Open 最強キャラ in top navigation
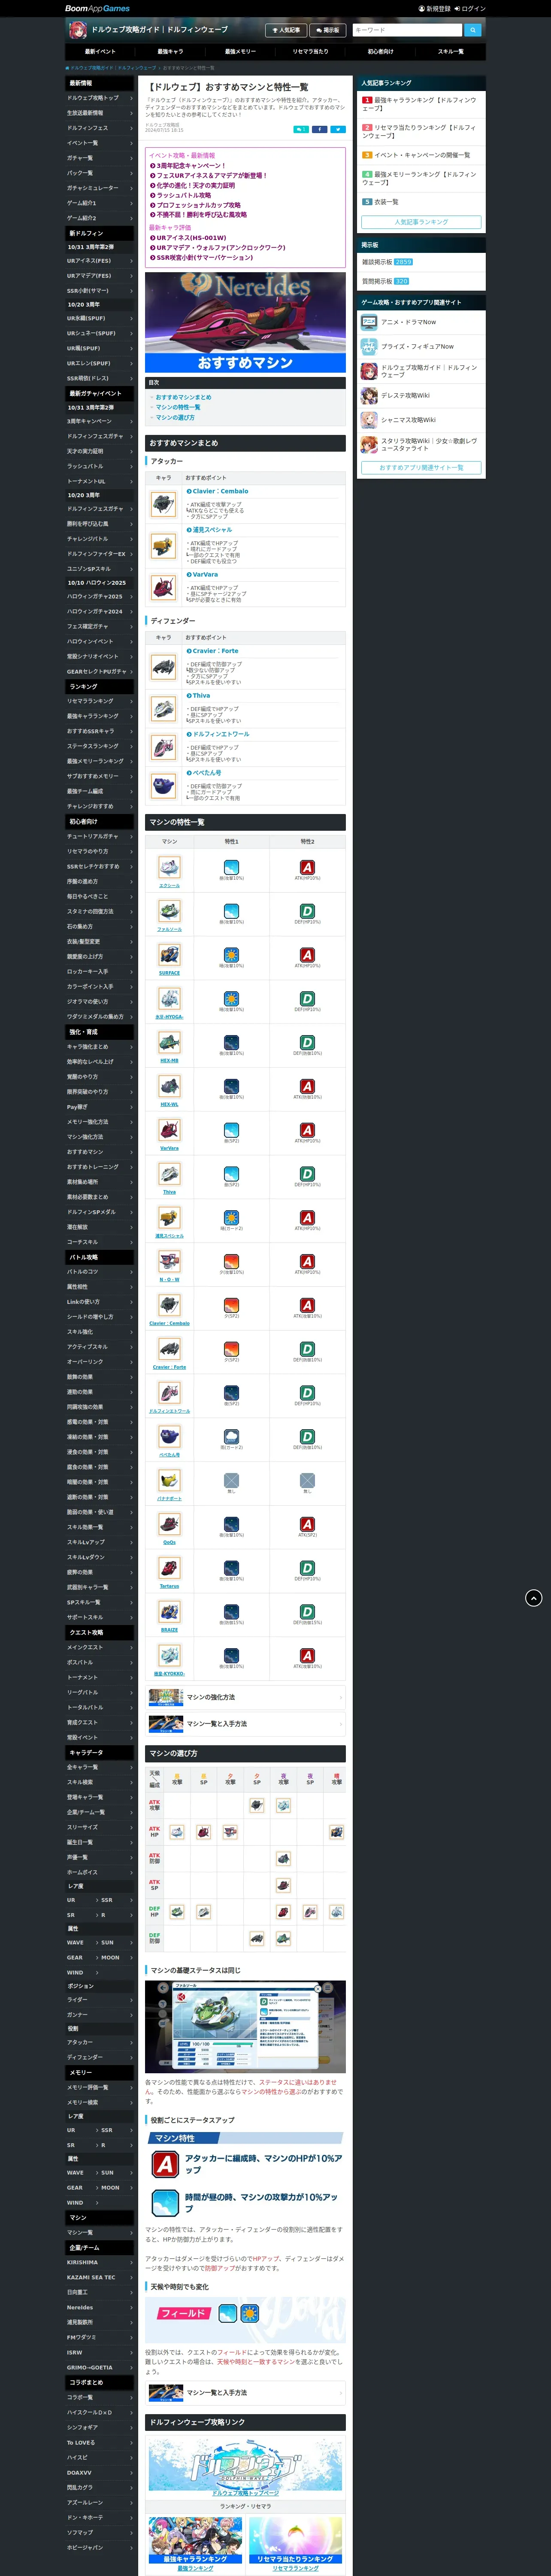This screenshot has height=2576, width=551. [x=170, y=51]
